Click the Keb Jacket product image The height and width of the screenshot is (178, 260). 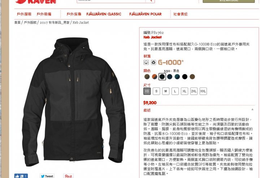click(x=74, y=101)
